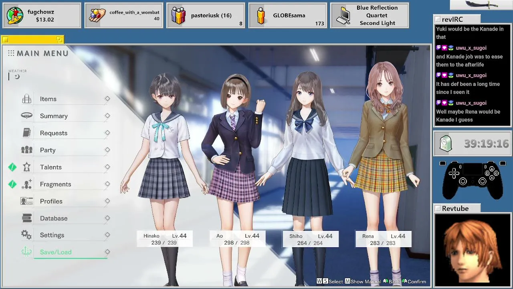Click the star icon beside Talents
This screenshot has width=513, height=289.
(x=26, y=167)
